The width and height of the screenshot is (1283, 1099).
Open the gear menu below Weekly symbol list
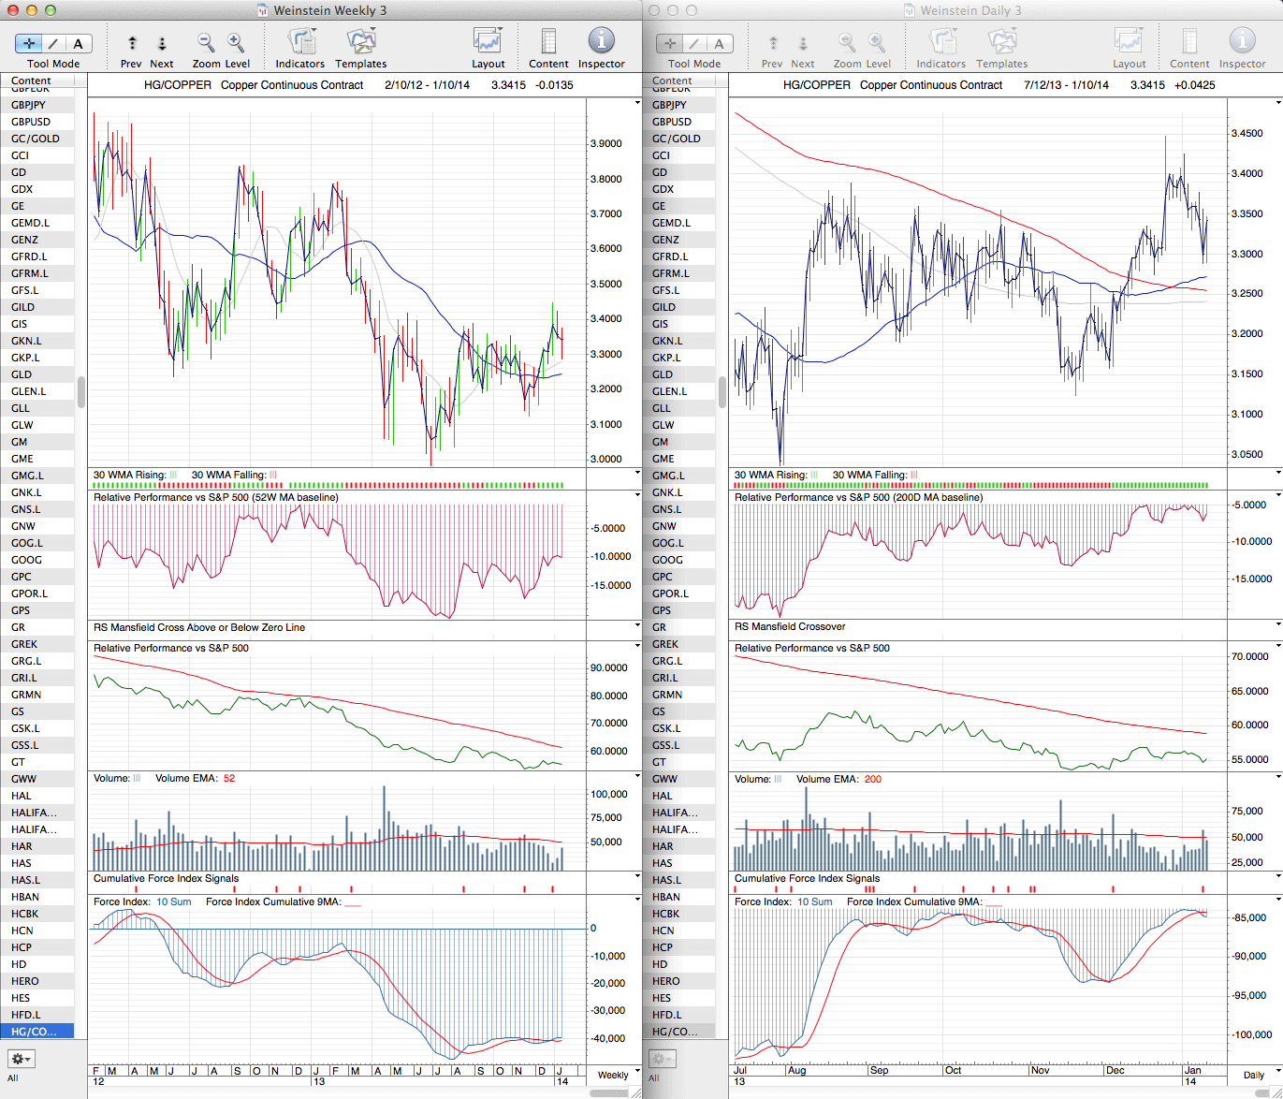[x=21, y=1059]
